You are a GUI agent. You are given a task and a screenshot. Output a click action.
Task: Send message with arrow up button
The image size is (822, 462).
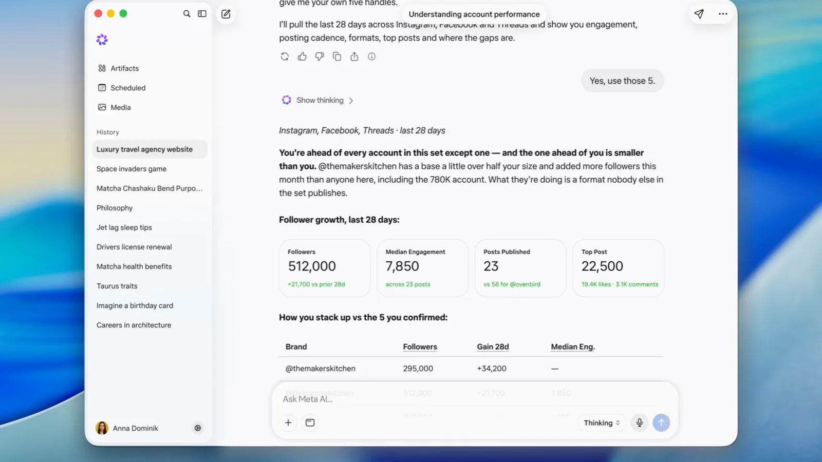661,422
